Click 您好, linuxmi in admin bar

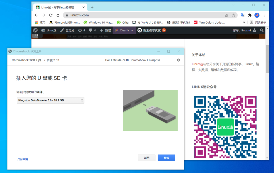(x=242, y=30)
